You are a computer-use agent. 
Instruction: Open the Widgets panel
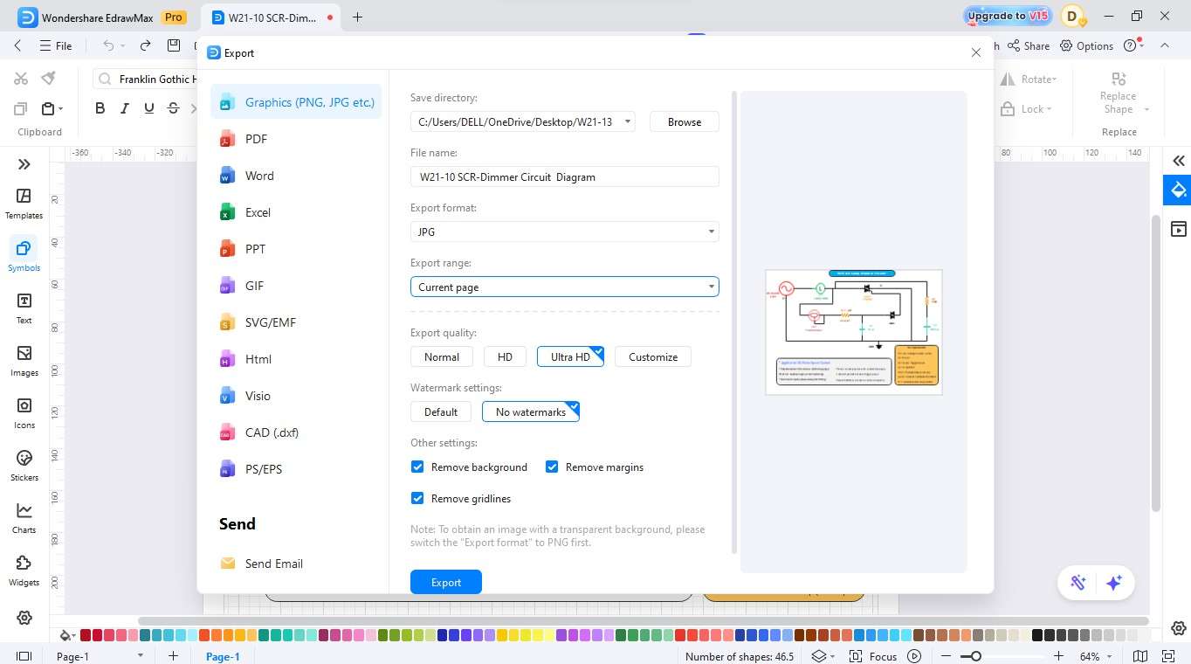point(24,568)
